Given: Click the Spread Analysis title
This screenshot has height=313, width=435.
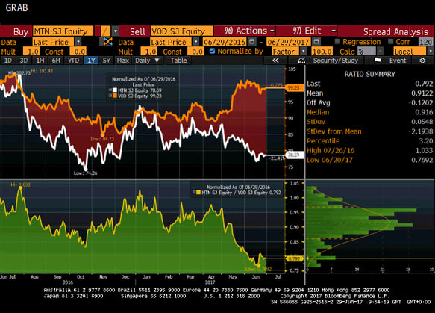Looking at the screenshot, I should point(396,31).
